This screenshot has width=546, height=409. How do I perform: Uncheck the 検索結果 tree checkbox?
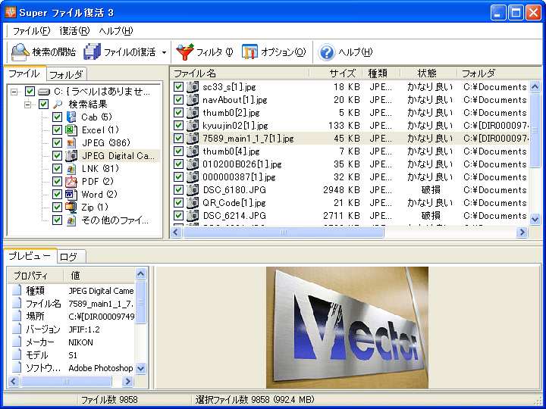(x=43, y=104)
